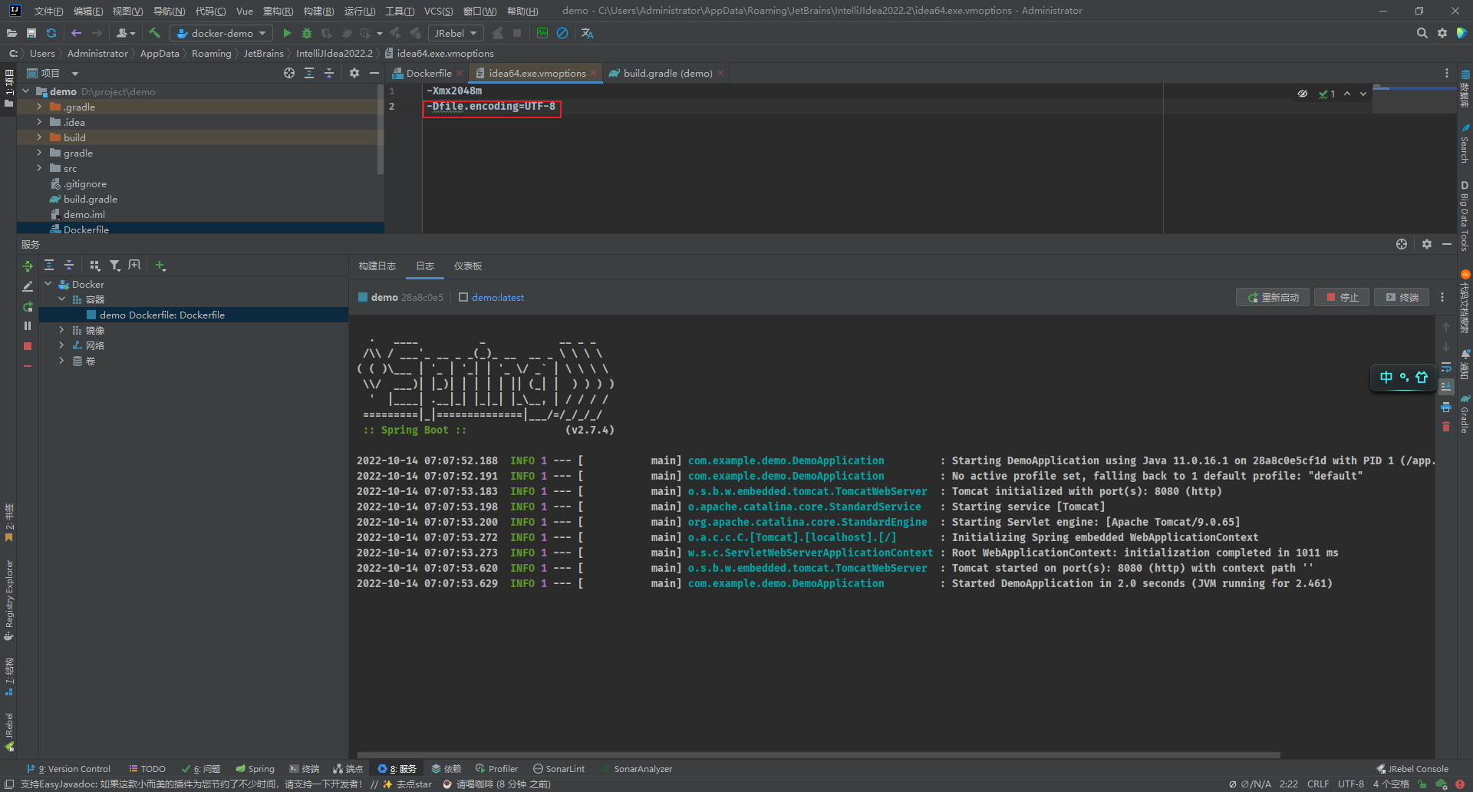The image size is (1473, 792).
Task: Click the green Build hammer icon
Action: 155,33
